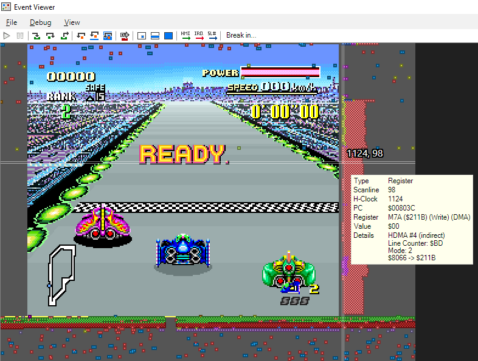Click the PC value "$00803C" in the tooltip

pyautogui.click(x=401, y=208)
